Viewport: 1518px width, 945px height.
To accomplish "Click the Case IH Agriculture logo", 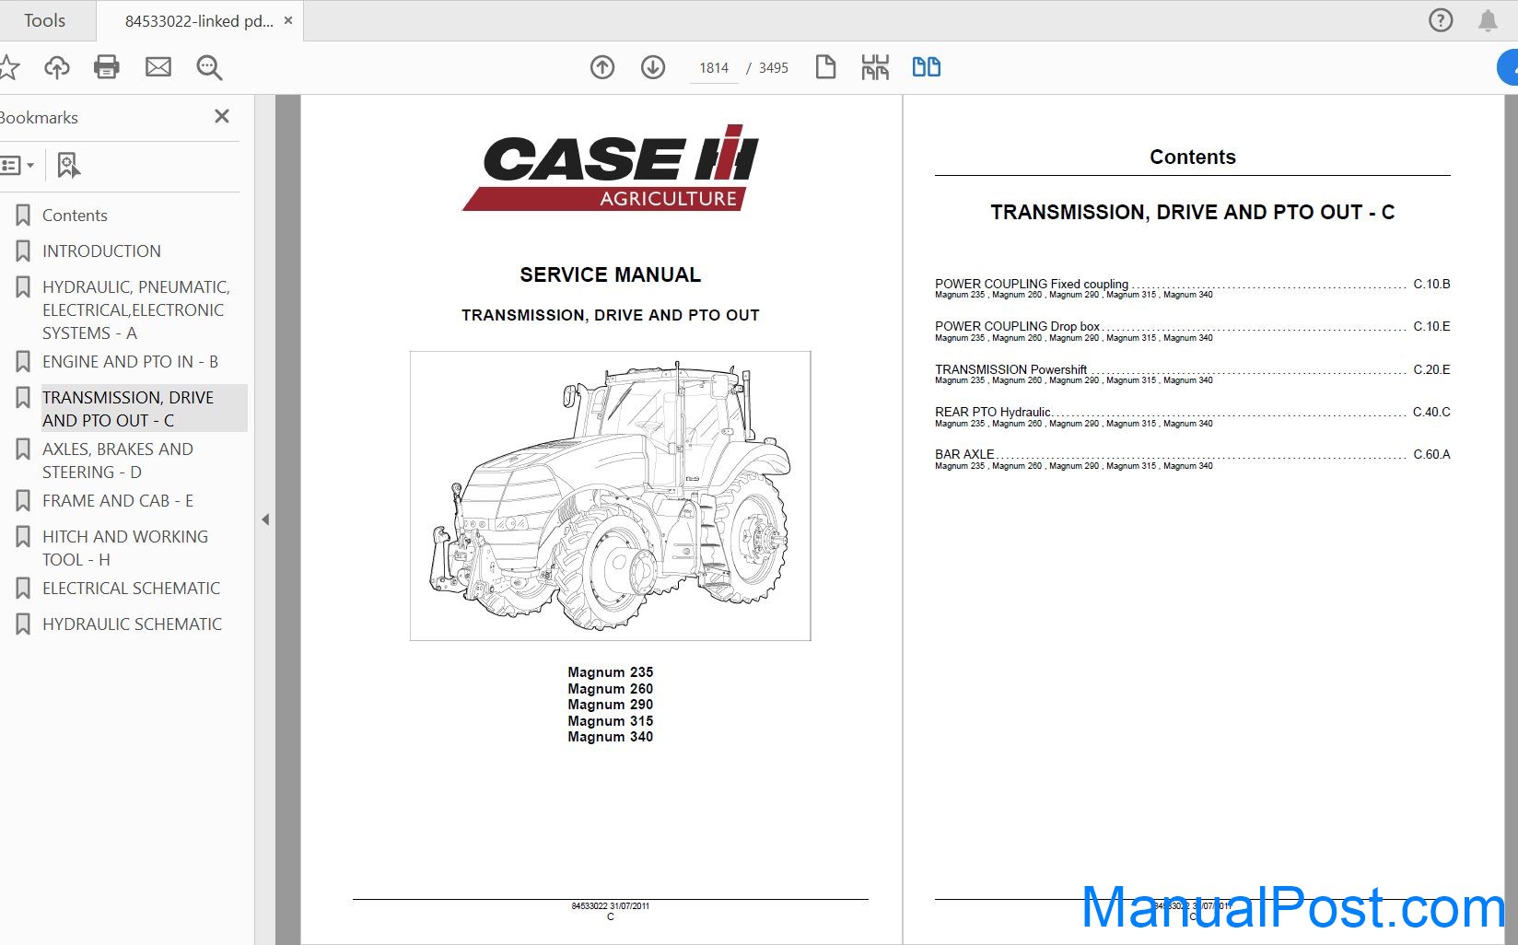I will click(611, 168).
